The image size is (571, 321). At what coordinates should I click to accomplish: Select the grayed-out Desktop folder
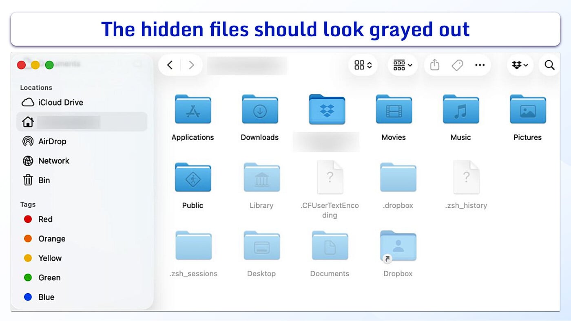(x=261, y=245)
